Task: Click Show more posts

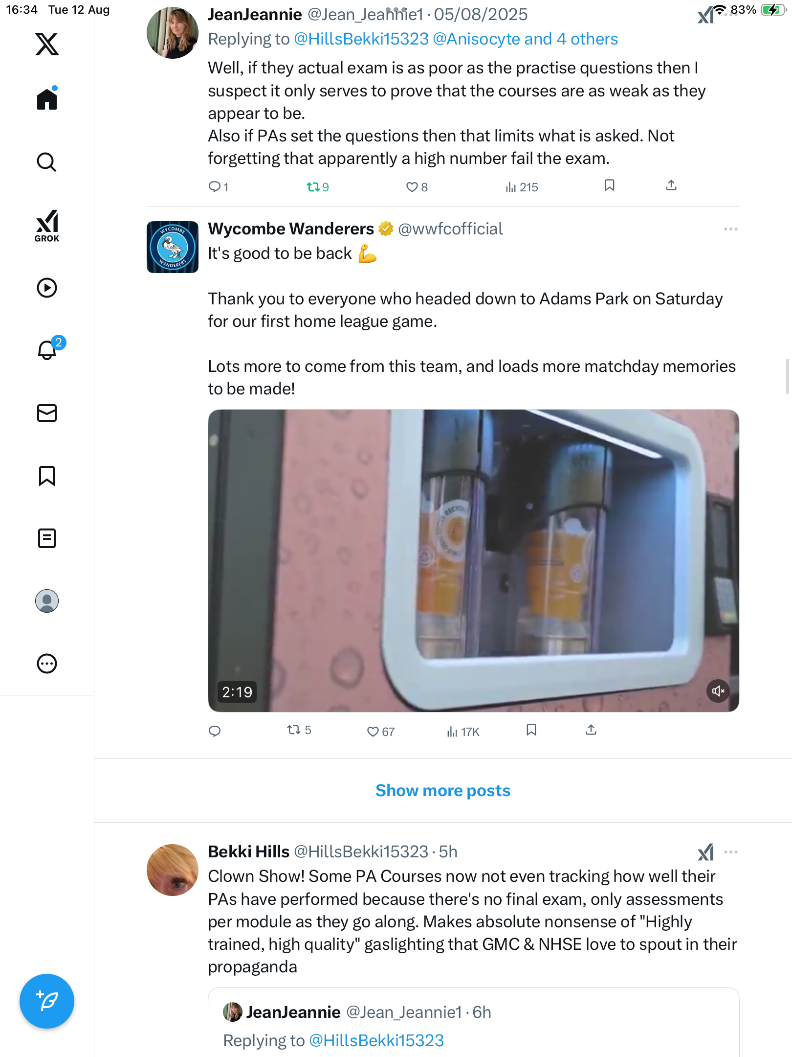Action: pos(442,790)
